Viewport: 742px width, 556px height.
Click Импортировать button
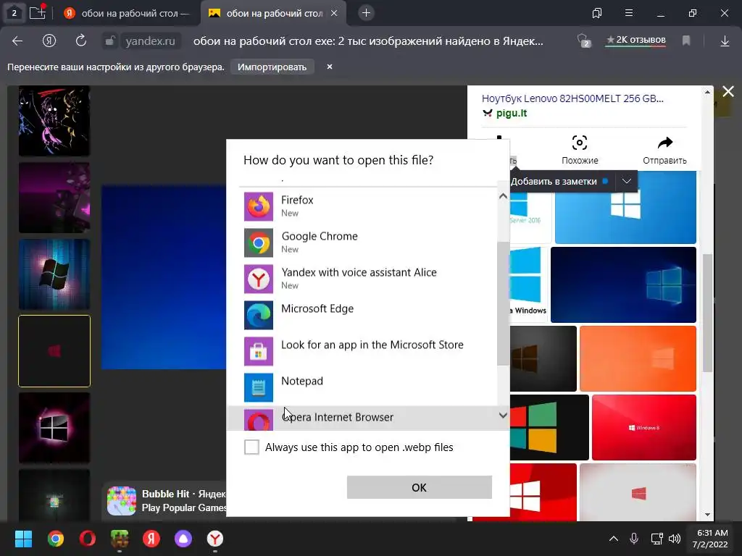point(272,67)
